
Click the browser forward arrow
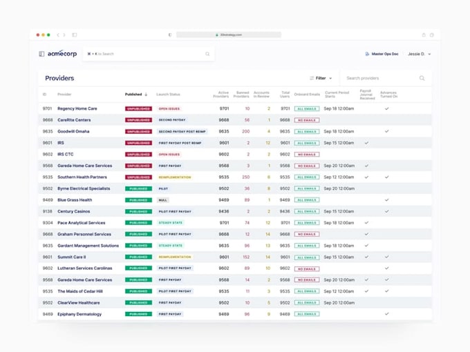click(x=64, y=35)
